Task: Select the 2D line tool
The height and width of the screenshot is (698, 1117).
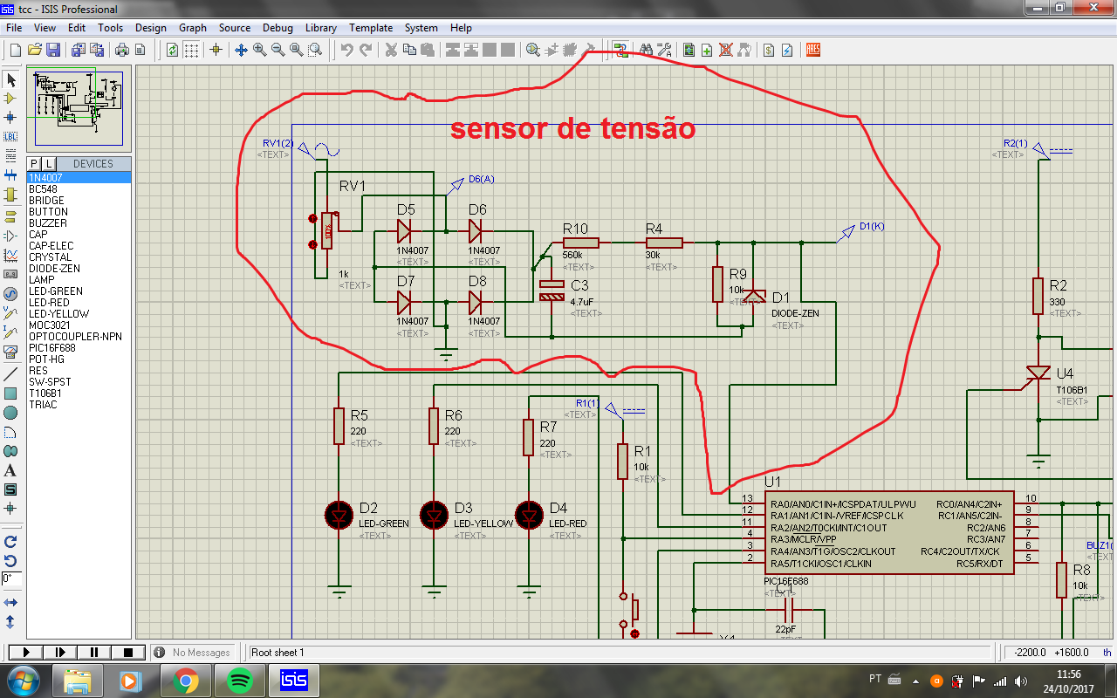Action: point(10,374)
